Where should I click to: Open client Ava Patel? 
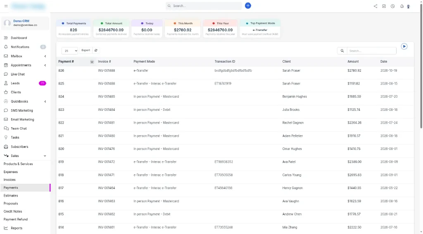tap(289, 162)
